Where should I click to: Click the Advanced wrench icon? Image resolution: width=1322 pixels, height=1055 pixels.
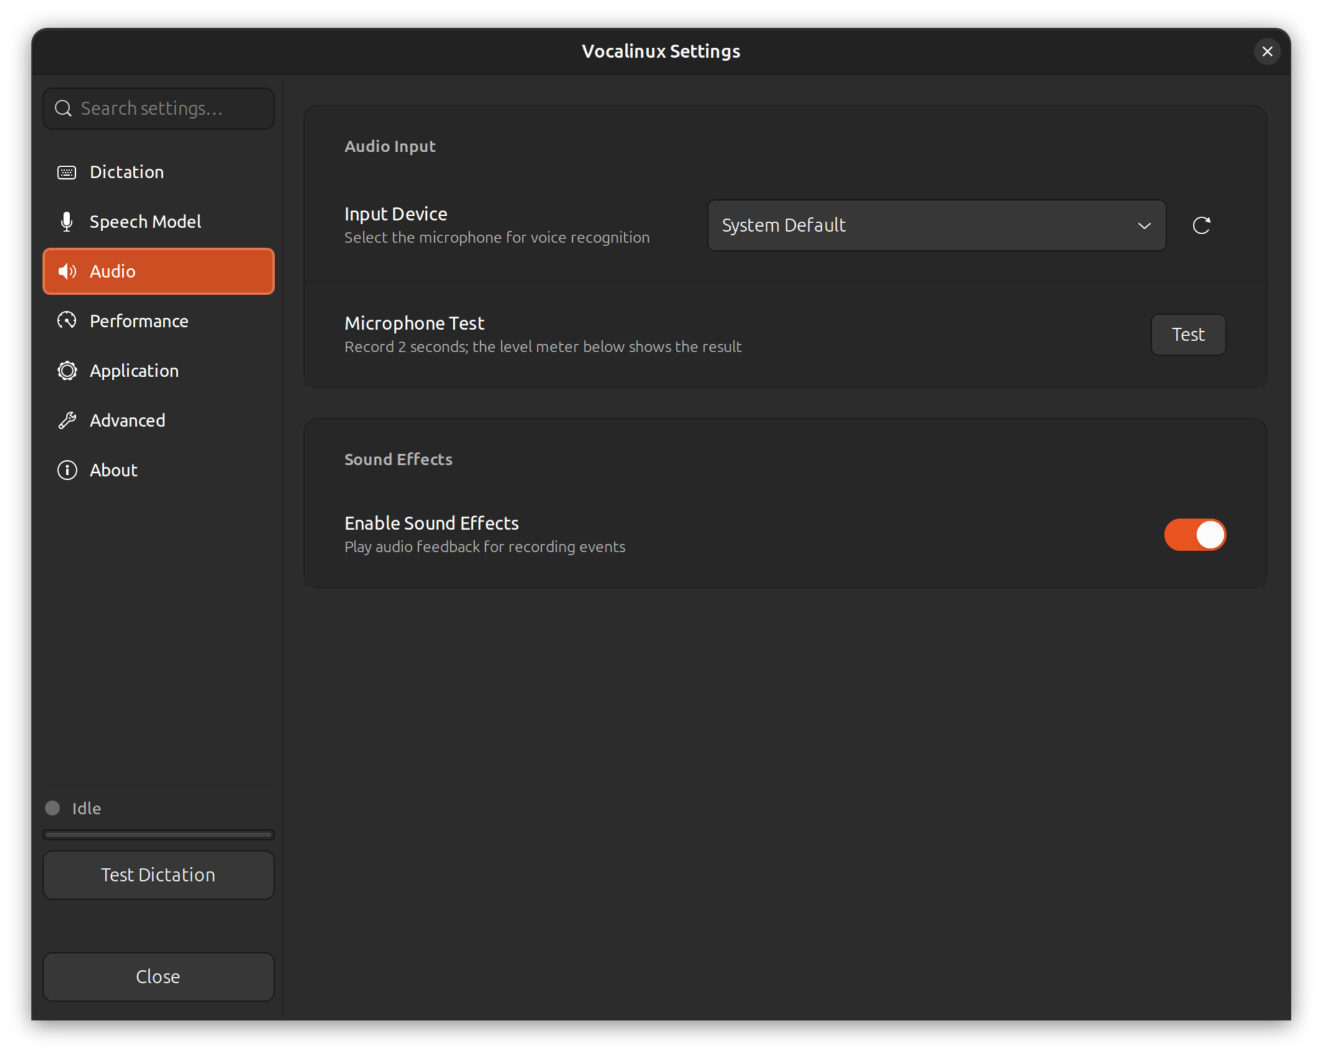pyautogui.click(x=67, y=421)
